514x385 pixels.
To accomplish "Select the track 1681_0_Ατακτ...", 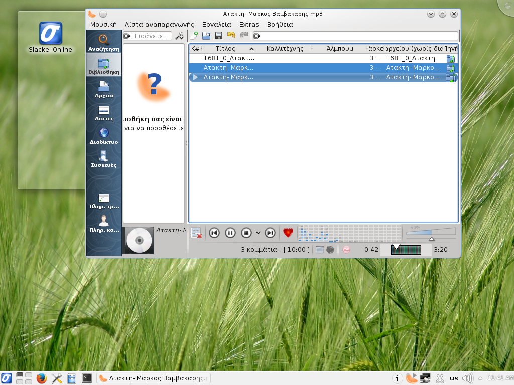I will (x=323, y=58).
